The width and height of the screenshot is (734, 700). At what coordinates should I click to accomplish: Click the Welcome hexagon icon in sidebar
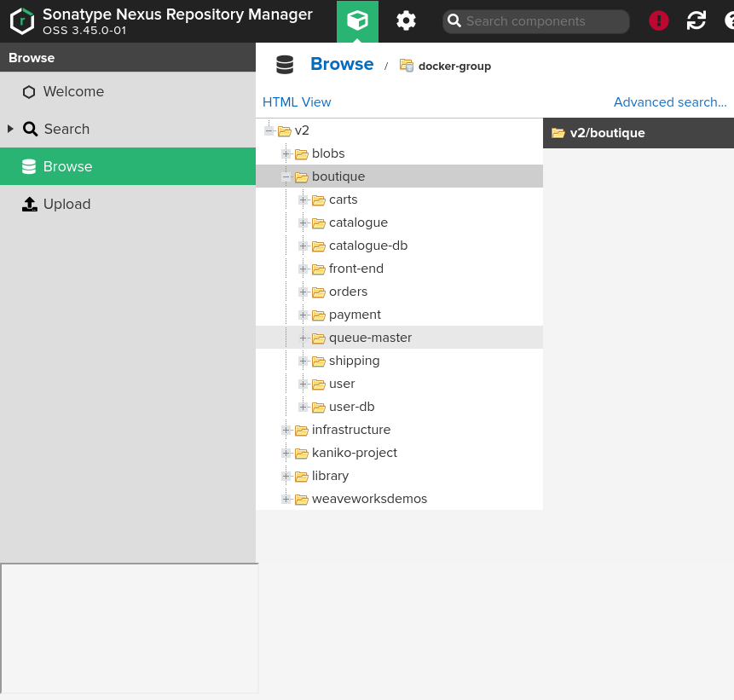pos(29,92)
